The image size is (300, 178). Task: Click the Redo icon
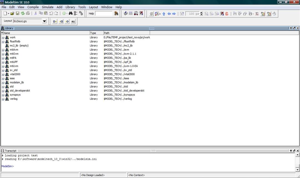click(56, 13)
